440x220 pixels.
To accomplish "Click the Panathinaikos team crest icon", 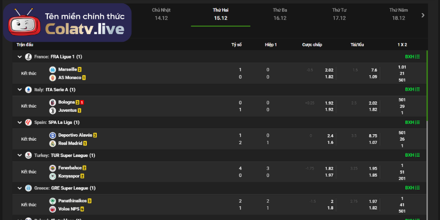I will [x=53, y=201].
